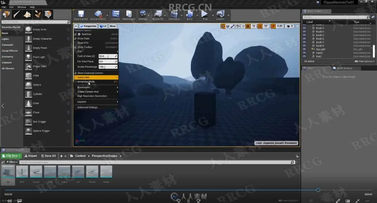Toggle the Show Stats checkbox
Screen dimensions: 377x203
(75, 39)
